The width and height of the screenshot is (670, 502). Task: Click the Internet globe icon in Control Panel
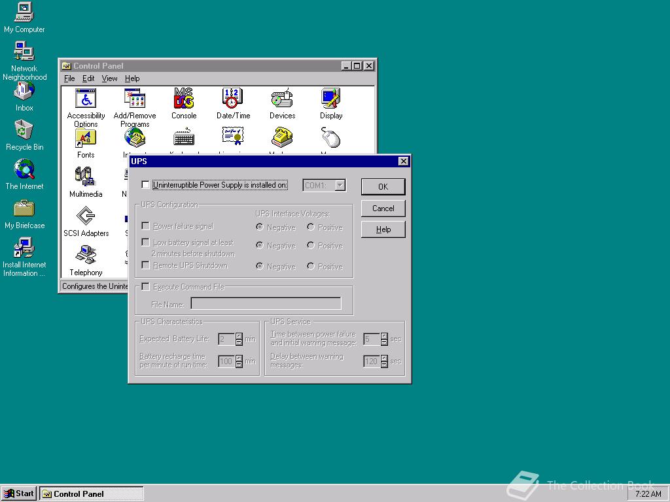pos(135,138)
